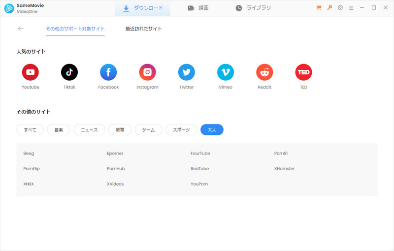Open the YouPorn site link
The height and width of the screenshot is (251, 394).
[199, 184]
